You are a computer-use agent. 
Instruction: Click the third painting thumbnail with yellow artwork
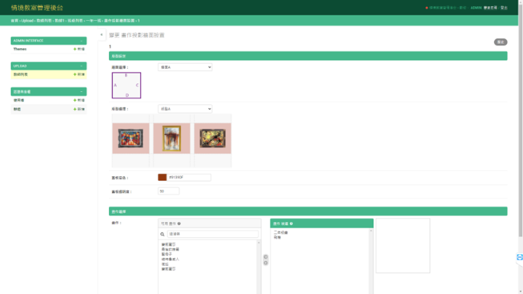click(212, 138)
